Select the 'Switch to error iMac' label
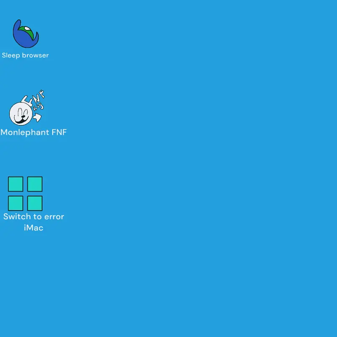The image size is (337, 337). [34, 222]
